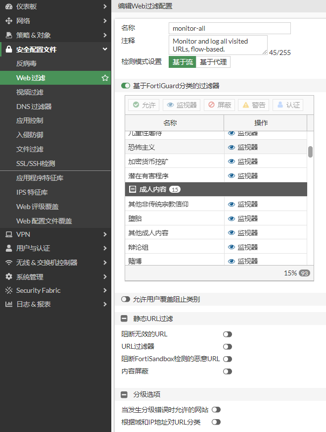Enable the URL过滤器 toggle

(227, 347)
